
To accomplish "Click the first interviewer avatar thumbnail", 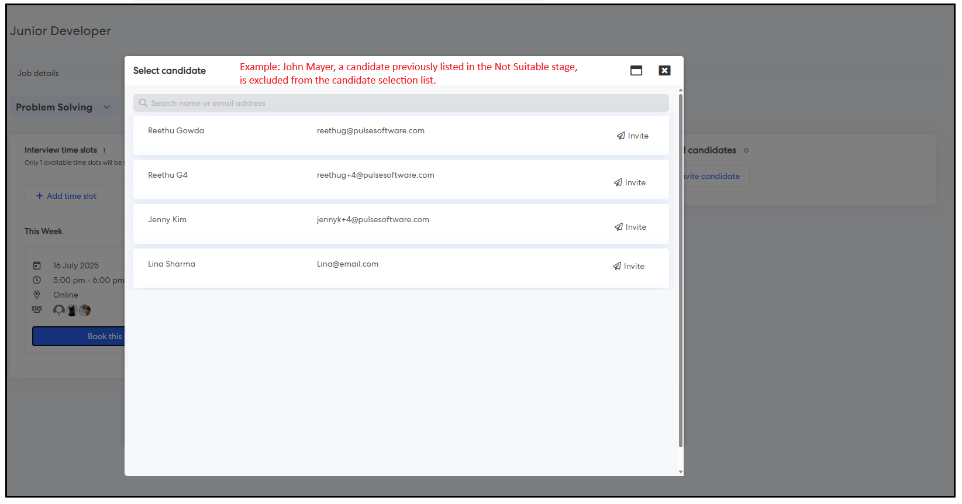I will pos(59,310).
